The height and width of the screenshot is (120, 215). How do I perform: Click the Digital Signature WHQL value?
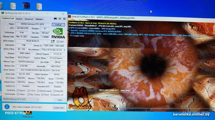click(57, 74)
